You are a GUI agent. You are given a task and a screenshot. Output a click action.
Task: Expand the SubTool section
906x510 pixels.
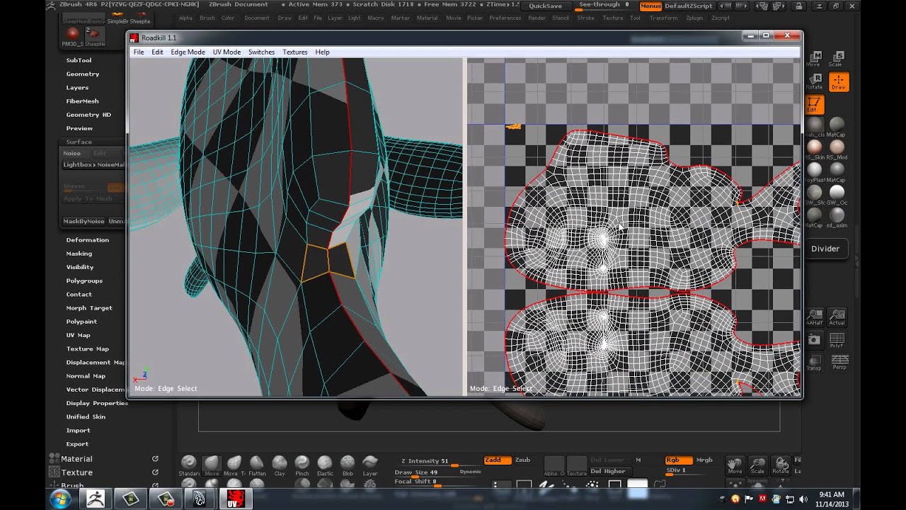point(79,60)
